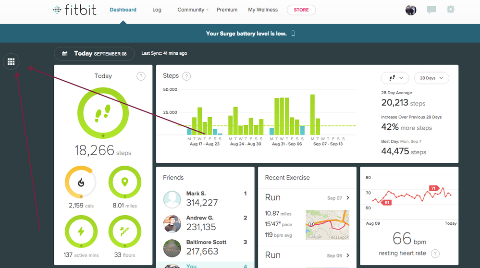Open the Sep 07 Run details arrow
Screen dimensions: 480x268
click(x=348, y=198)
